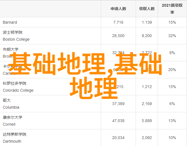Click the 2,092 admitted cell

147,138
